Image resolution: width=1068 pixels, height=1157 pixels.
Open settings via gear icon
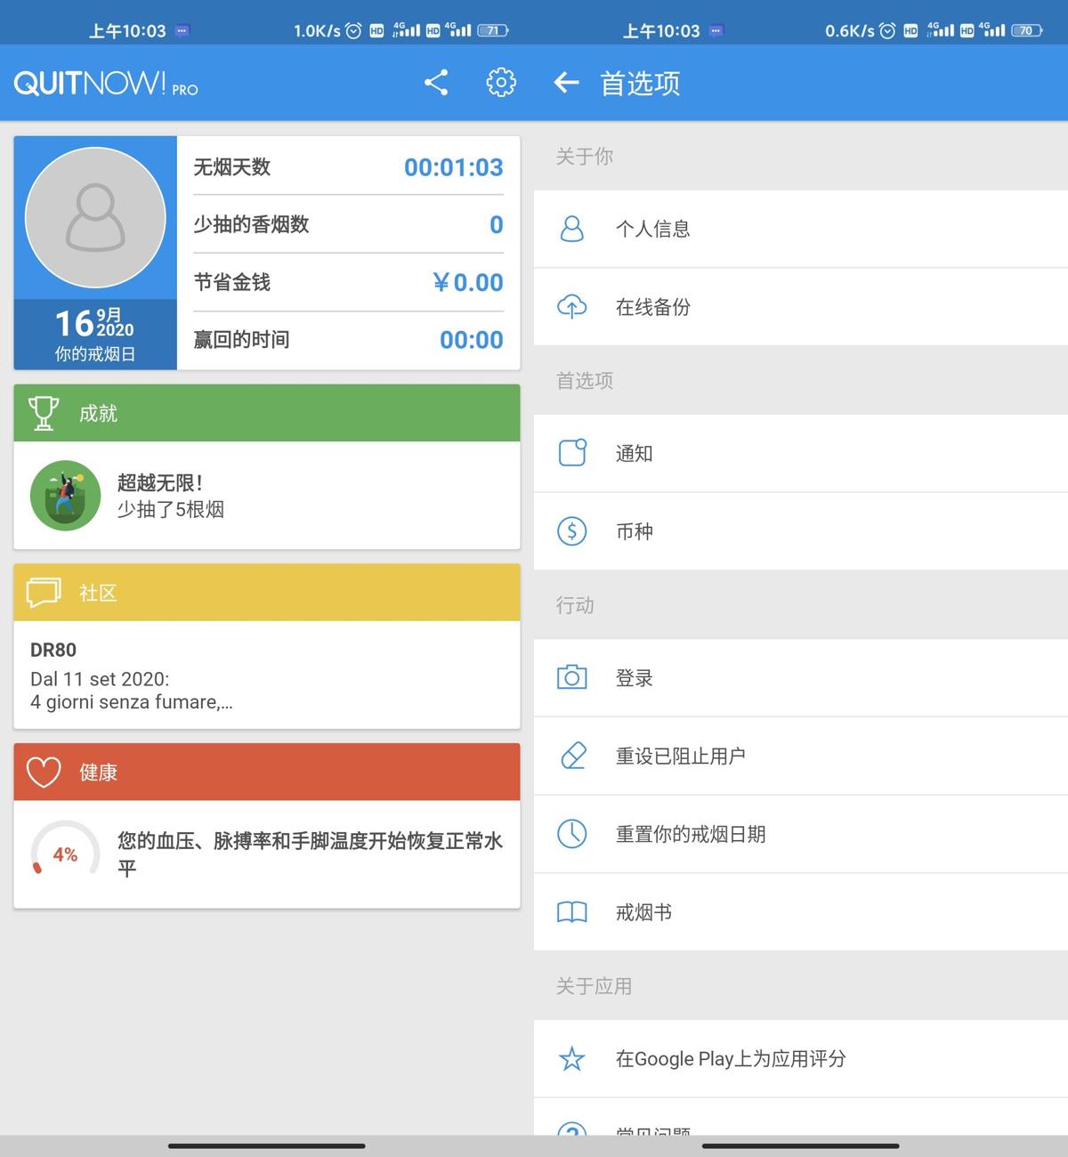tap(500, 82)
